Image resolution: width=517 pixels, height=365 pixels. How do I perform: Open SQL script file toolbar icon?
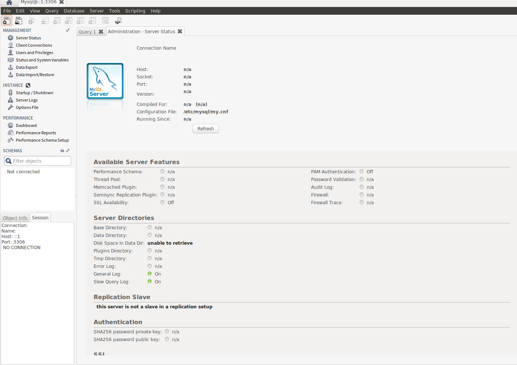(18, 21)
